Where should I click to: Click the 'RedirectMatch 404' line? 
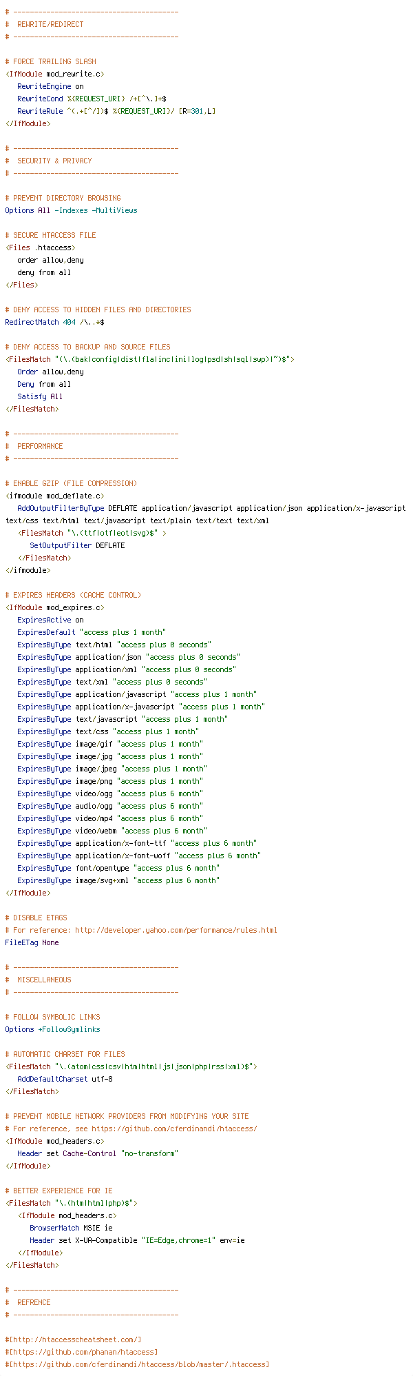[54, 322]
